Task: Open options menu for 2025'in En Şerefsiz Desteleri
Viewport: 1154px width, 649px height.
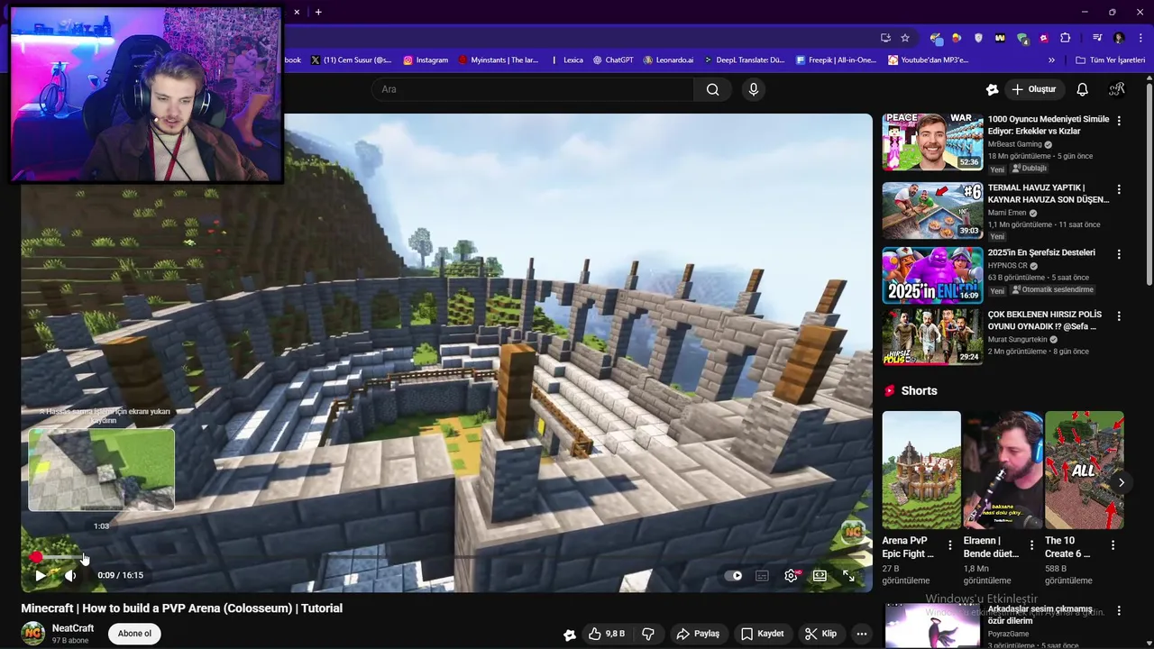Action: point(1119,254)
